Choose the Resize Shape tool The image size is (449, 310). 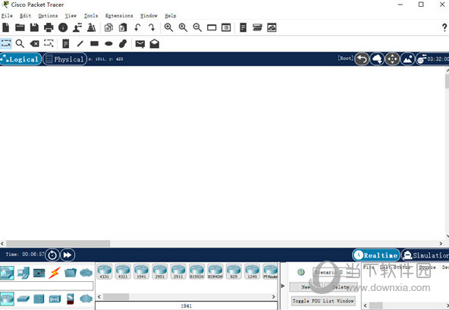click(x=49, y=43)
